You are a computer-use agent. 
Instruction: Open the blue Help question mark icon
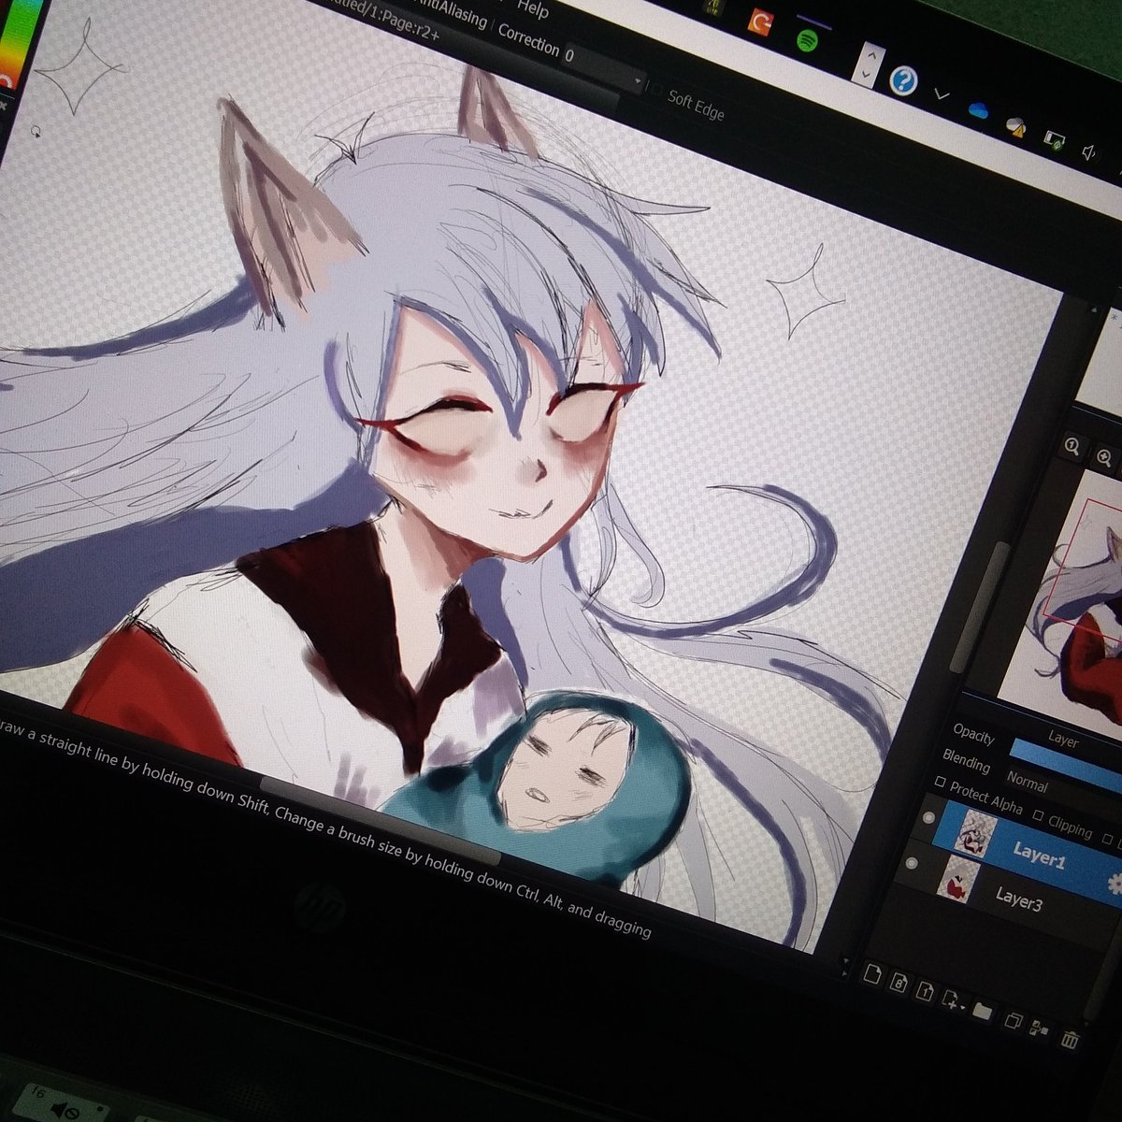click(902, 80)
